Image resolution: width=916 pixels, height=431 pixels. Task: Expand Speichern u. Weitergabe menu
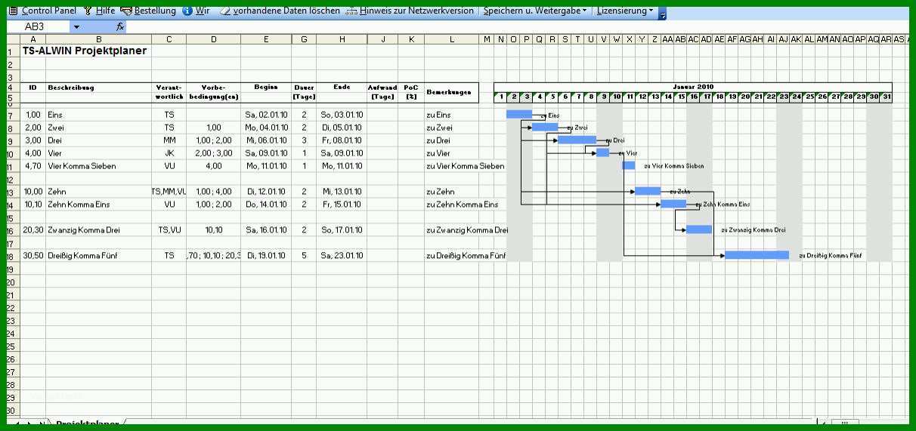click(535, 11)
